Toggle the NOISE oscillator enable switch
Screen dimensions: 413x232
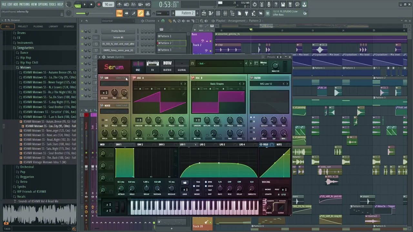[102, 105]
